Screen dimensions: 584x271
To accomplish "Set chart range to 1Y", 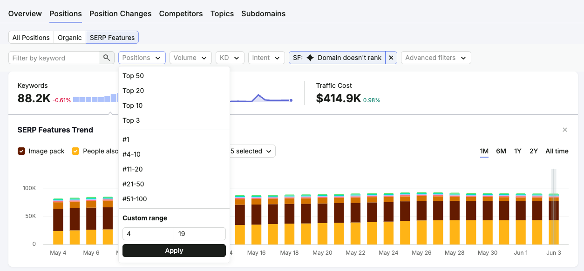I will (517, 151).
